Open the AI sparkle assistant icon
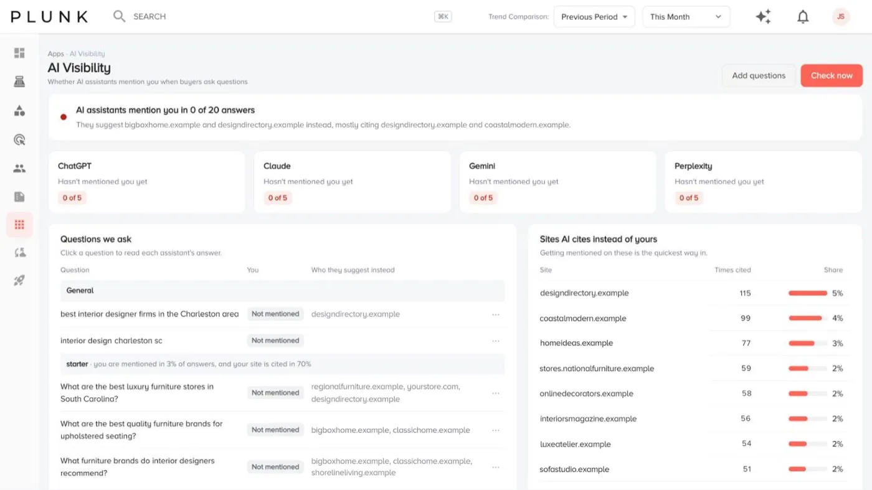872x490 pixels. tap(763, 17)
